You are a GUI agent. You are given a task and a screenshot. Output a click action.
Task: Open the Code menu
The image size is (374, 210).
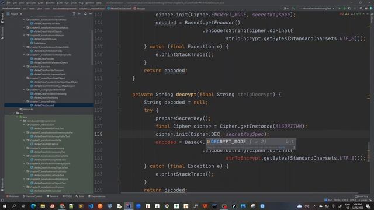(x=41, y=3)
